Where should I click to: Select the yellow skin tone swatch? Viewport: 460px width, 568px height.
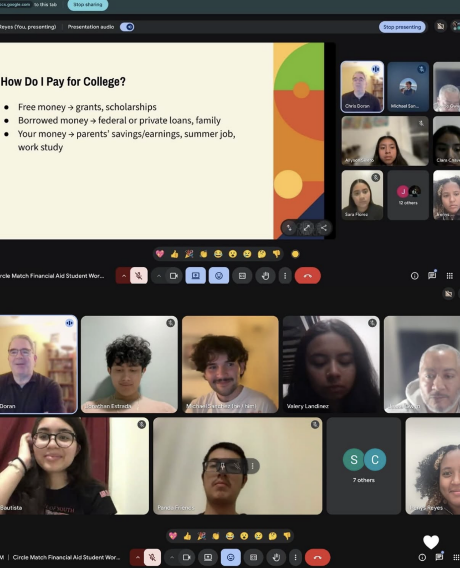tap(295, 254)
